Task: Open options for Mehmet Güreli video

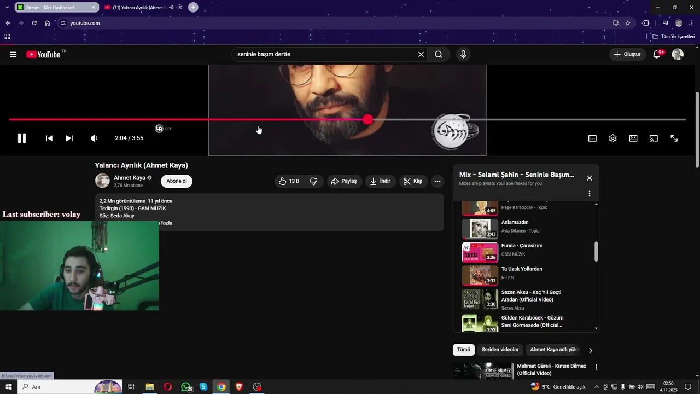Action: [x=597, y=367]
